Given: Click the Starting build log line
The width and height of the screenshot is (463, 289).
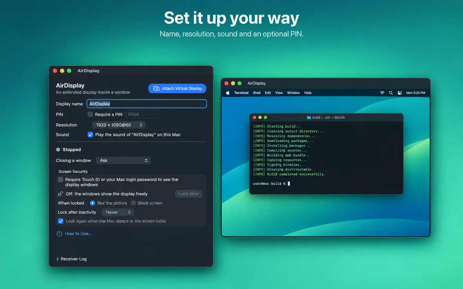Looking at the screenshot, I should 277,127.
